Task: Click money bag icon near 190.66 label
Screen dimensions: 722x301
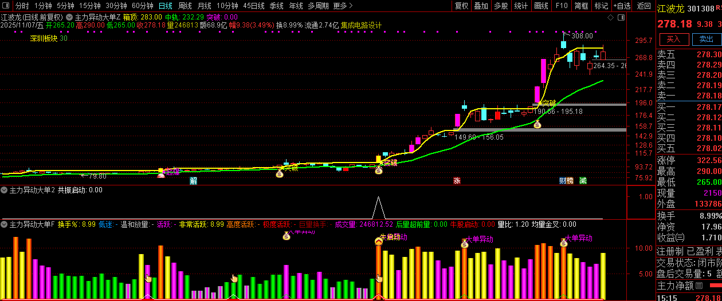Action: click(x=537, y=124)
